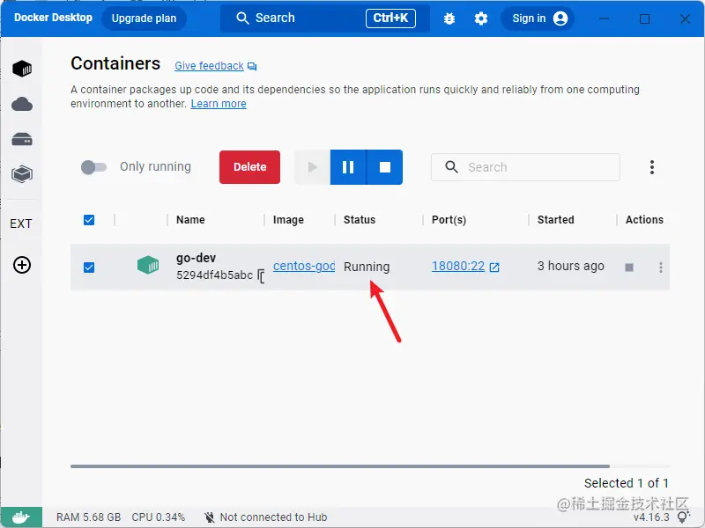Click the Sign in button
The width and height of the screenshot is (705, 528).
click(x=538, y=18)
